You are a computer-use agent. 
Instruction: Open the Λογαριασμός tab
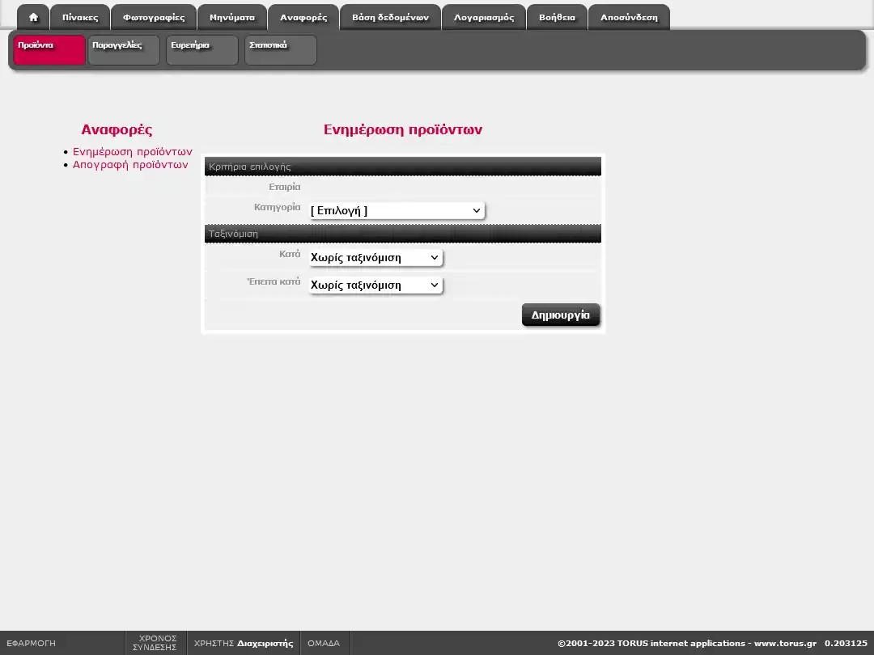[484, 18]
